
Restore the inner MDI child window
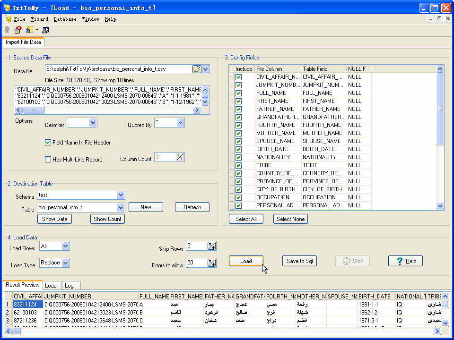point(439,19)
